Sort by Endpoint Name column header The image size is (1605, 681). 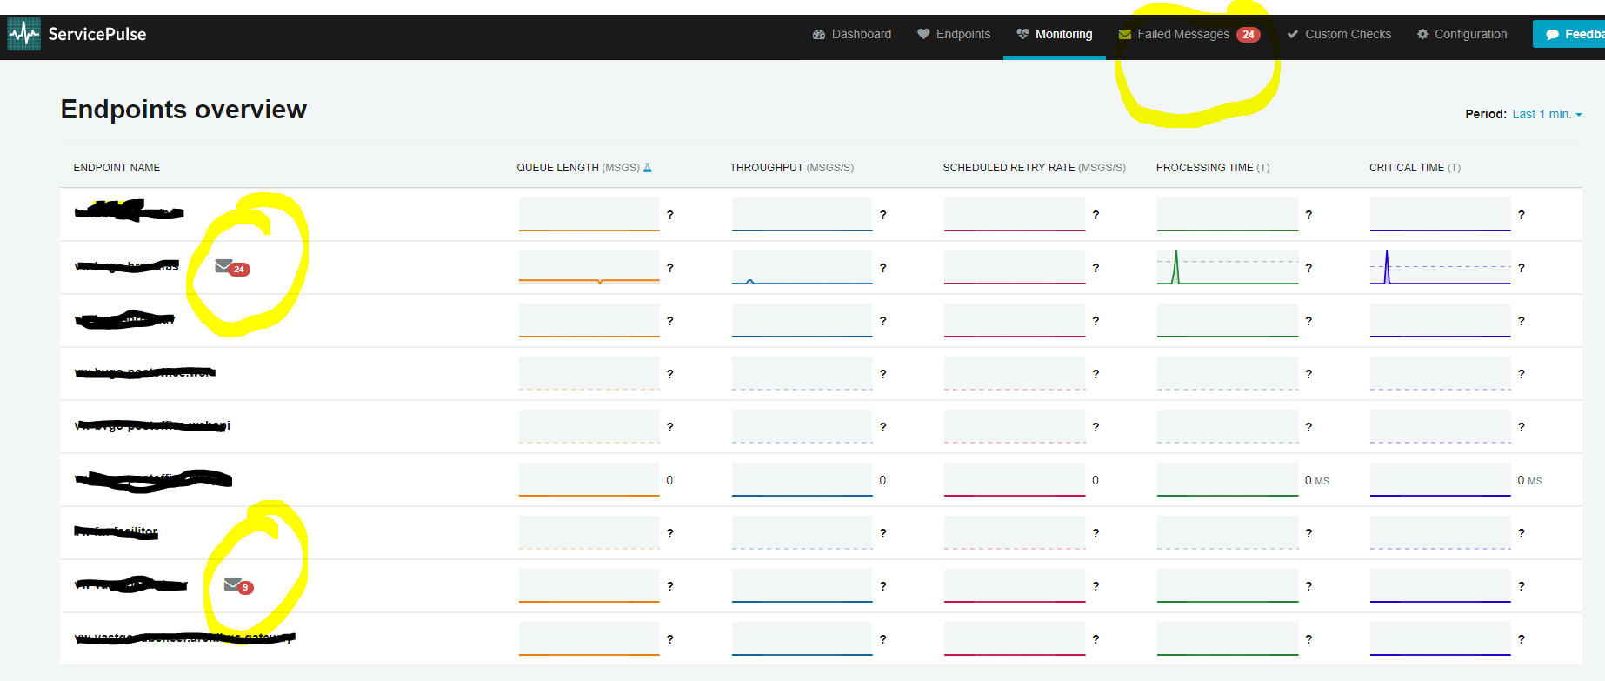click(x=117, y=168)
